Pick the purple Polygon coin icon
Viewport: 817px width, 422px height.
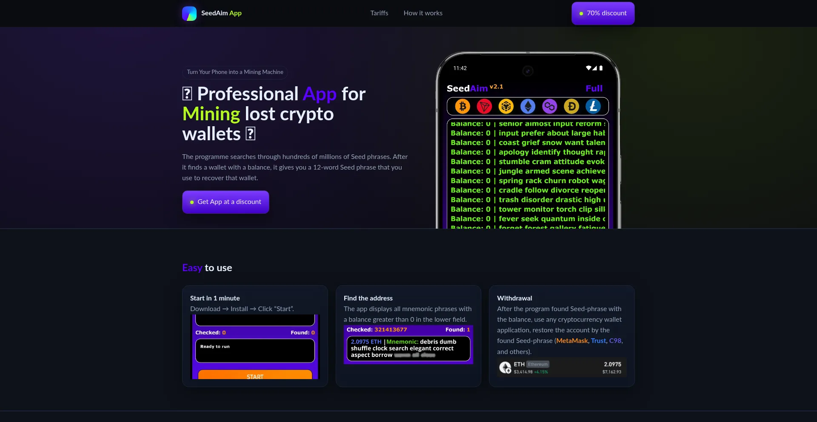[x=549, y=106]
